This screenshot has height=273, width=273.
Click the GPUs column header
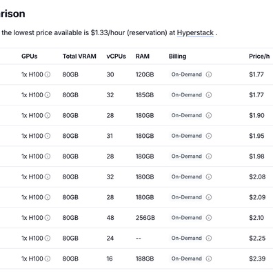tap(30, 57)
